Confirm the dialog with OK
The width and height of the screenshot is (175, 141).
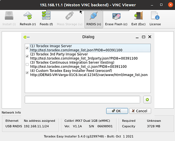click(117, 111)
